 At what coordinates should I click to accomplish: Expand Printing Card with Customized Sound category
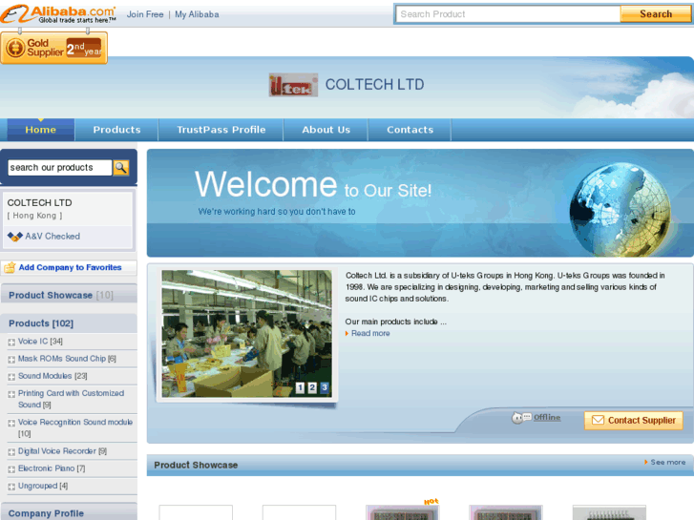pyautogui.click(x=11, y=394)
